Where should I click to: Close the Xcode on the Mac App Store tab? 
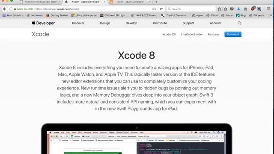click(x=60, y=2)
